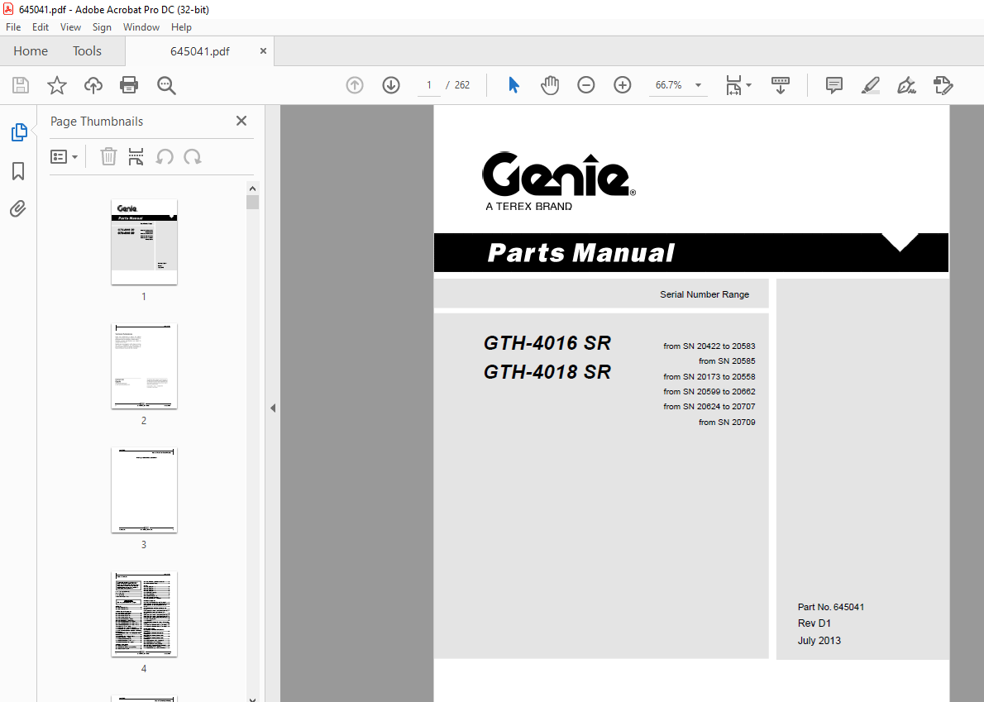Click the Save file icon
Viewport: 984px width, 702px height.
[21, 85]
